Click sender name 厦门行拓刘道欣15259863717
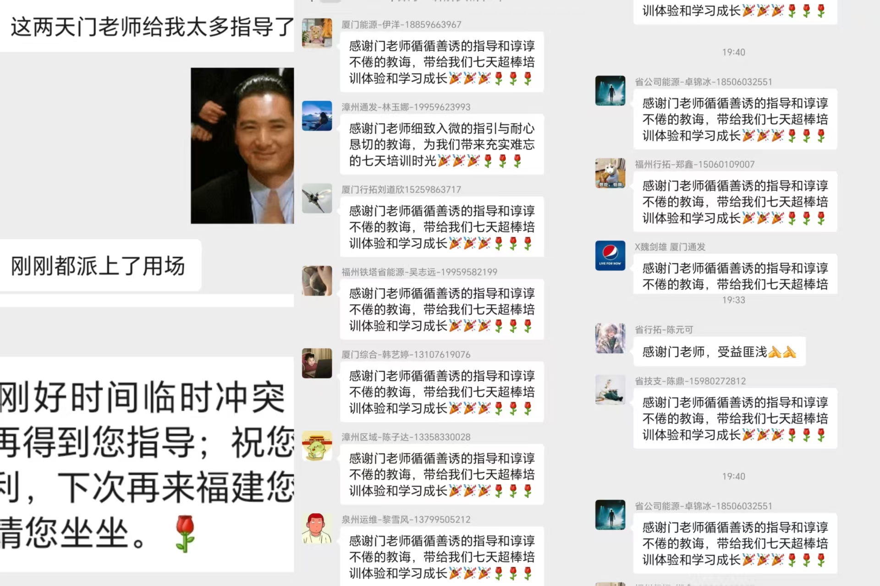The height and width of the screenshot is (586, 880). [x=401, y=189]
